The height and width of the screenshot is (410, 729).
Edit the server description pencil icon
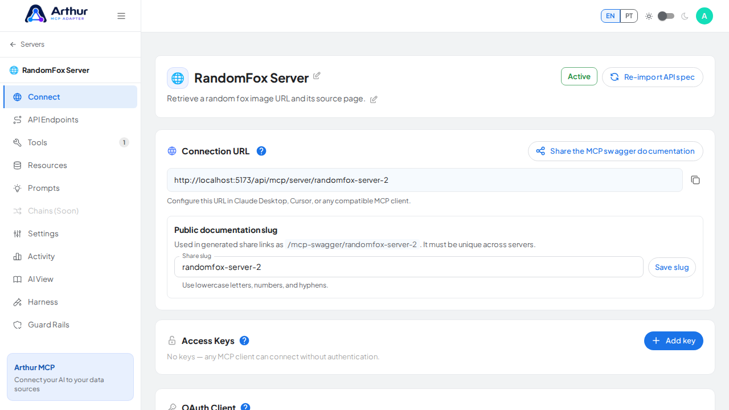tap(374, 100)
